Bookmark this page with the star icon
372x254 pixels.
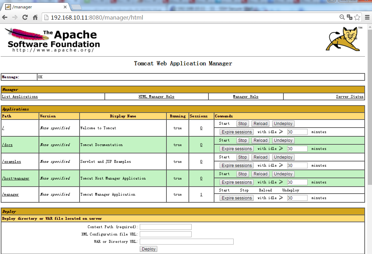tap(357, 17)
